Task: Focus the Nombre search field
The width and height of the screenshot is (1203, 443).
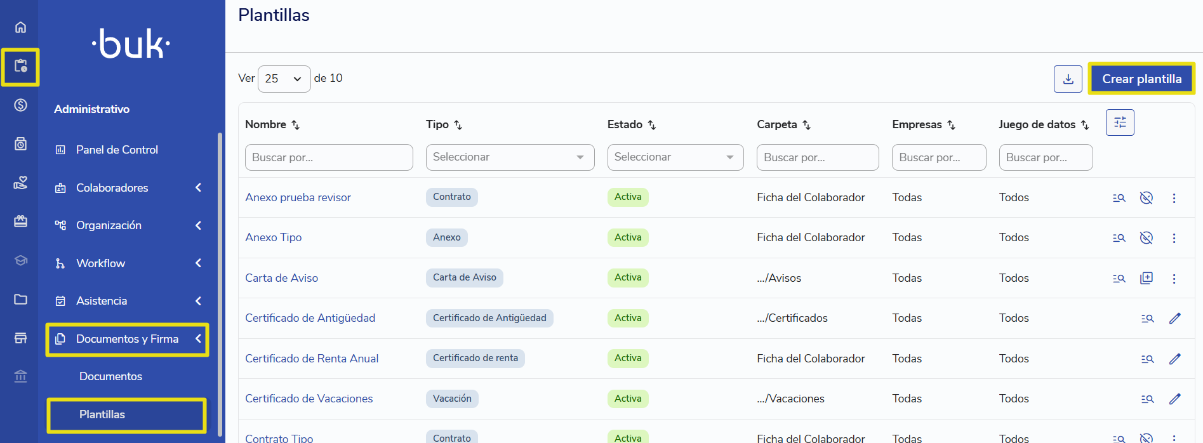Action: 329,157
